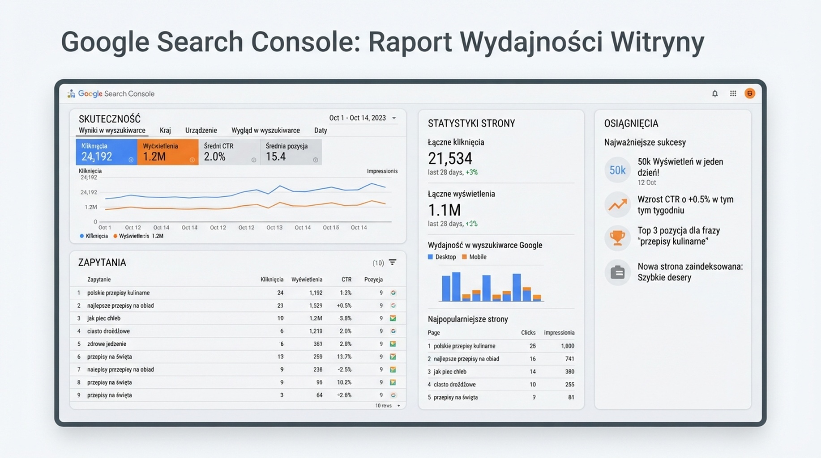This screenshot has width=821, height=458.
Task: Open the jak piec chleb query row
Action: pyautogui.click(x=238, y=318)
